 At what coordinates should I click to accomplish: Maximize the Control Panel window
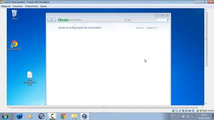(x=162, y=16)
